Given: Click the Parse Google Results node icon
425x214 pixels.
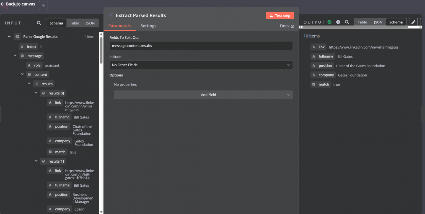Looking at the screenshot, I should click(x=17, y=36).
